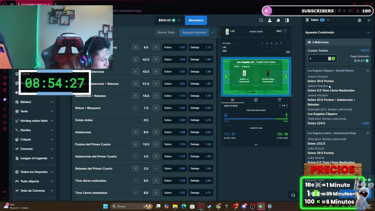Select Sobre 2,05 for Rebotes del Primer Cuarto
This screenshot has width=375, height=211.
(175, 169)
